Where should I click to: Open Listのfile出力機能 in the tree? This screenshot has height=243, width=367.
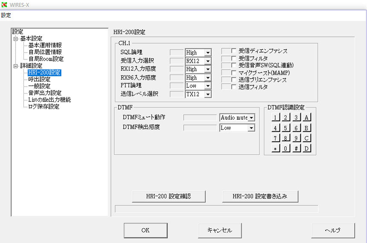(x=50, y=100)
